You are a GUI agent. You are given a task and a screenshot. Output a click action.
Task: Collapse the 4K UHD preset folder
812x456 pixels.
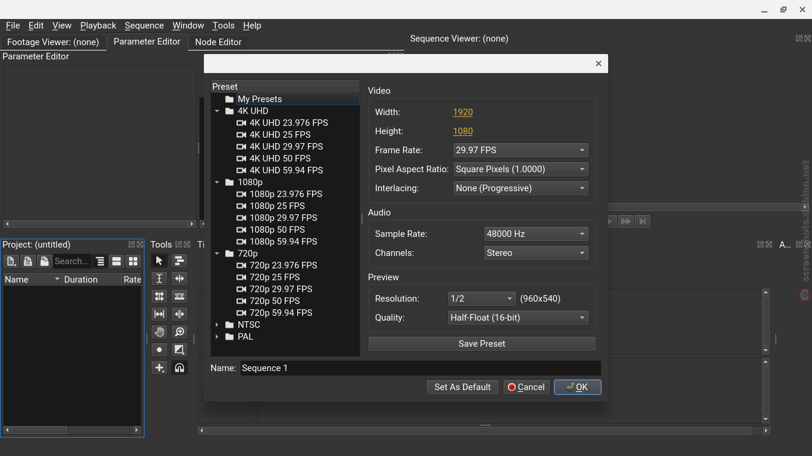point(217,111)
